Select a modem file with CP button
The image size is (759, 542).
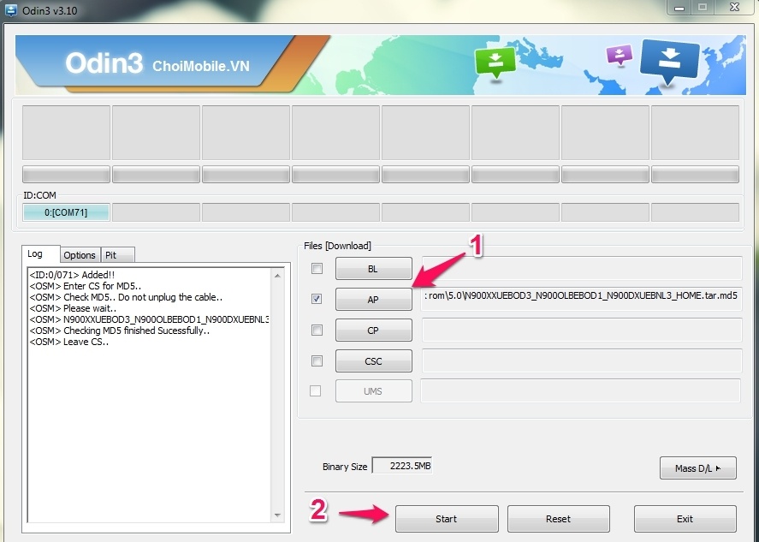pyautogui.click(x=374, y=331)
